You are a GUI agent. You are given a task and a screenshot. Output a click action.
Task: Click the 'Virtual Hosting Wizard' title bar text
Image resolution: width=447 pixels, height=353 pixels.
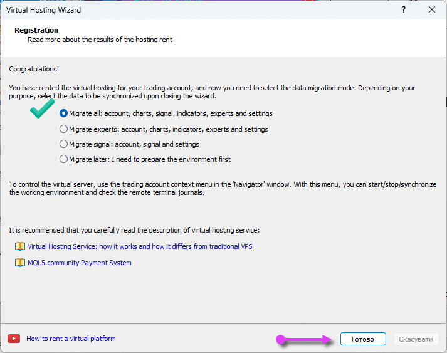pos(43,10)
